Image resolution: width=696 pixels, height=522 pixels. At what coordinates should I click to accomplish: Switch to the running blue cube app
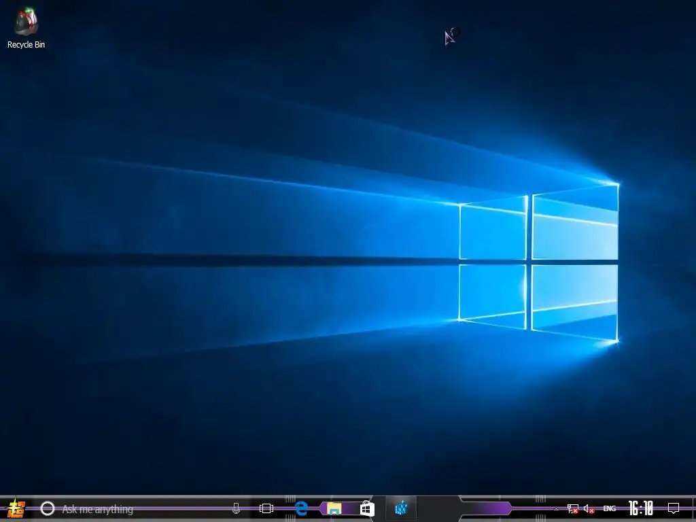(401, 508)
